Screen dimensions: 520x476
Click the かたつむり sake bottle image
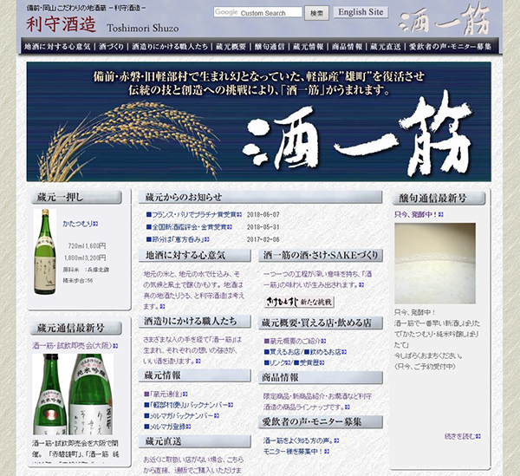coord(45,251)
